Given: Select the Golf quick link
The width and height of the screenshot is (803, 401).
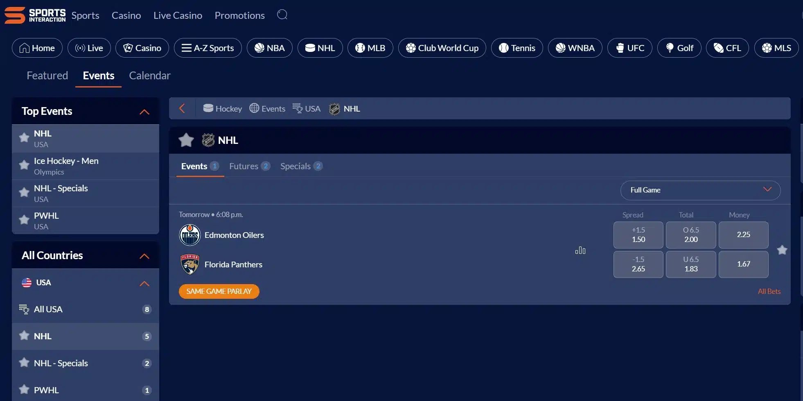Looking at the screenshot, I should [x=679, y=48].
